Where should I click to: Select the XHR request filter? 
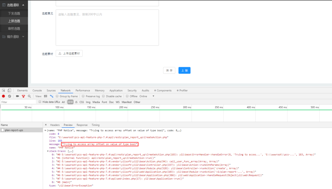(x=70, y=102)
